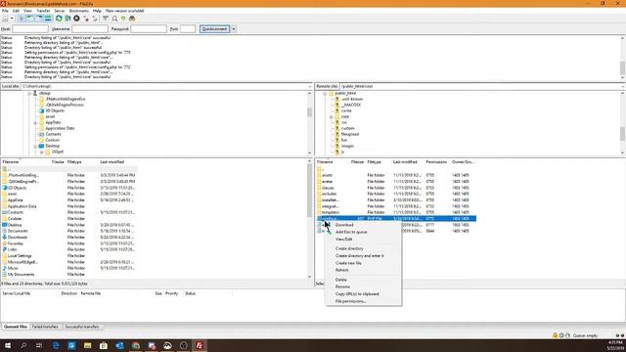
Task: Sort remote list by Permissions column header
Action: [x=436, y=162]
